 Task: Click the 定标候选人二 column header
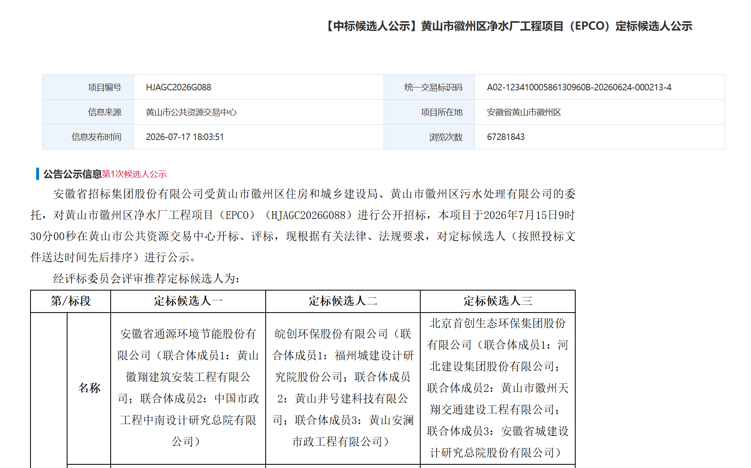pos(343,301)
